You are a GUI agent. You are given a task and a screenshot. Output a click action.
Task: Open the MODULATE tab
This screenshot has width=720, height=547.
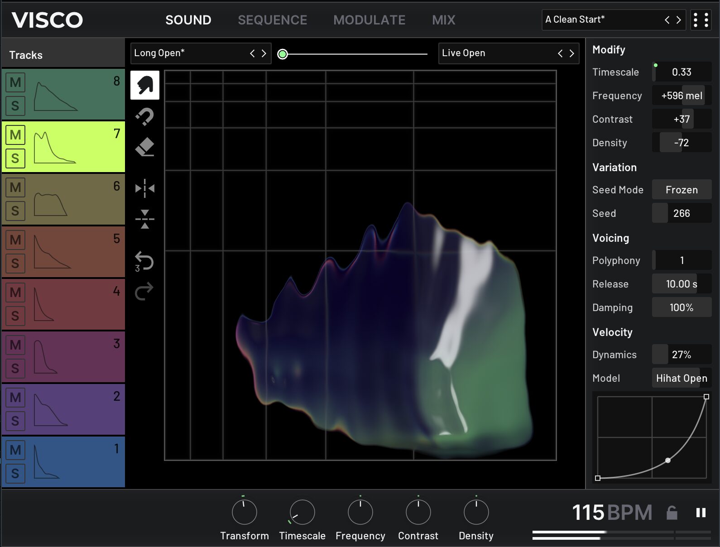pos(369,20)
